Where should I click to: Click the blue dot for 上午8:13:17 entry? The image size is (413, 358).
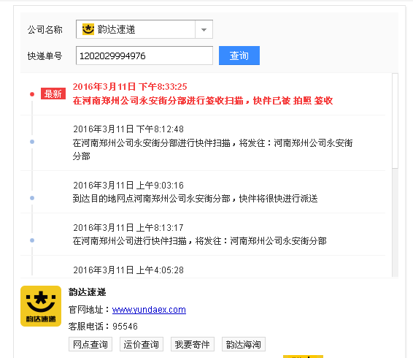pyautogui.click(x=32, y=240)
